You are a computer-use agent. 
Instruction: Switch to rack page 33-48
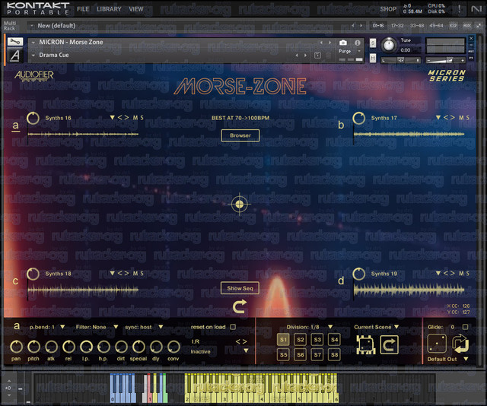[417, 26]
